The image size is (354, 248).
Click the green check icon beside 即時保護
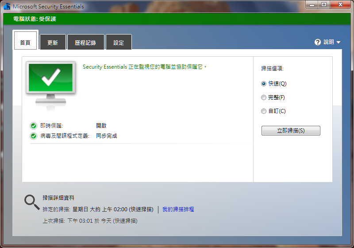pos(33,126)
